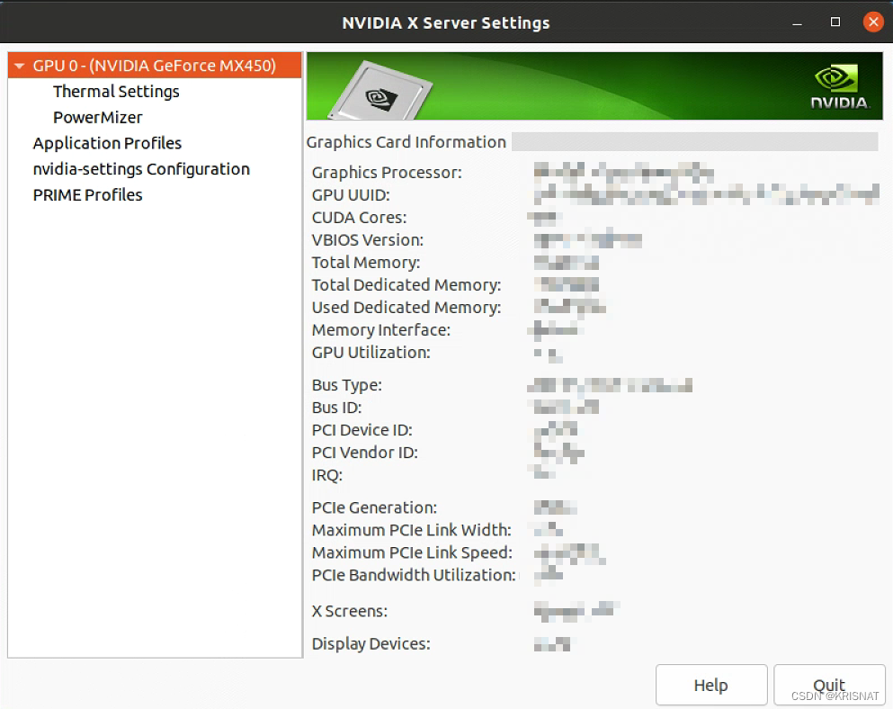Click the Display Devices label
The image size is (893, 709).
pyautogui.click(x=371, y=643)
